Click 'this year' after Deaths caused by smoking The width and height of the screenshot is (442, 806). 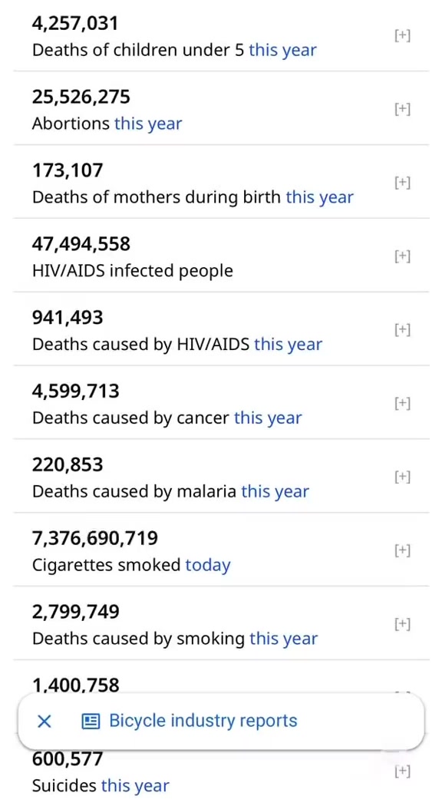click(283, 639)
